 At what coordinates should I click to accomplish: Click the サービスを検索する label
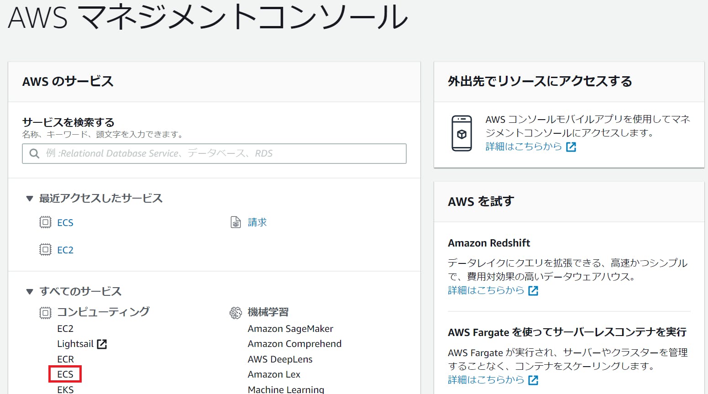click(x=68, y=122)
